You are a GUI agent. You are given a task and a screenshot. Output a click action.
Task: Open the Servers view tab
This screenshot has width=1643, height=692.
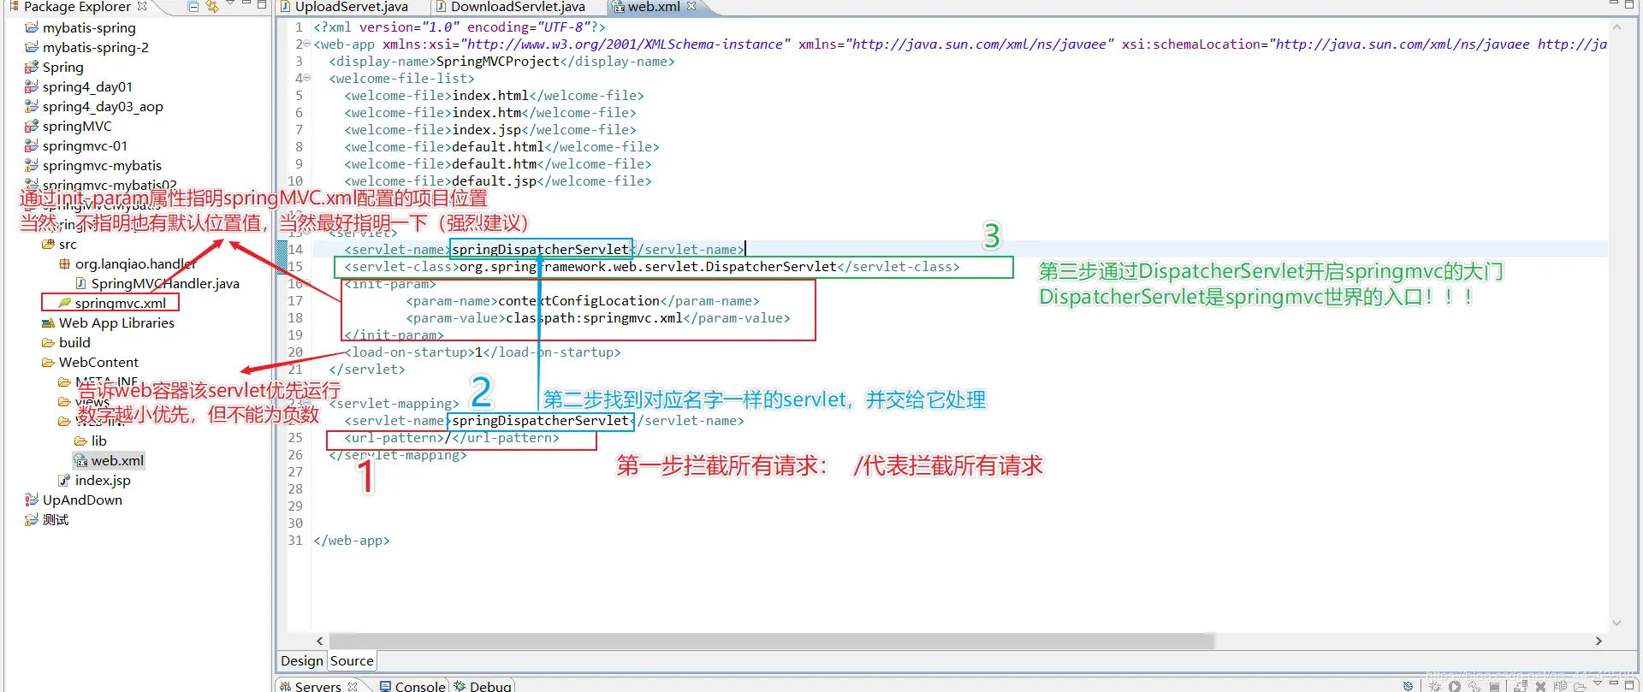pos(317,686)
